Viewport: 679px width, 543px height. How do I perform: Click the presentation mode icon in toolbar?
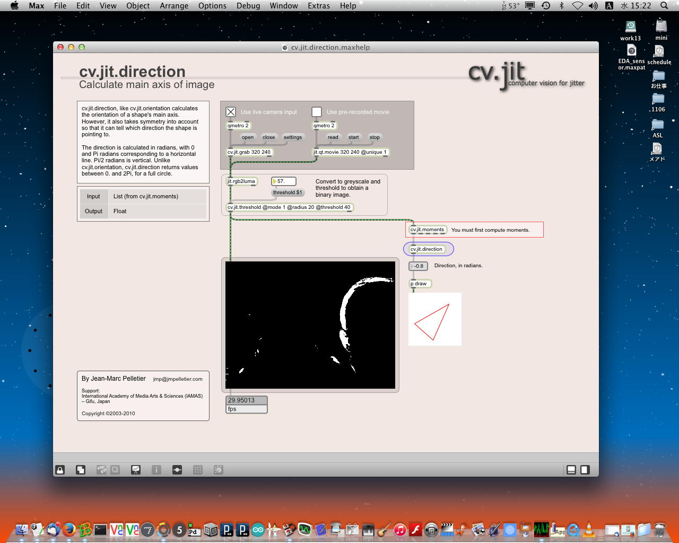(x=136, y=470)
